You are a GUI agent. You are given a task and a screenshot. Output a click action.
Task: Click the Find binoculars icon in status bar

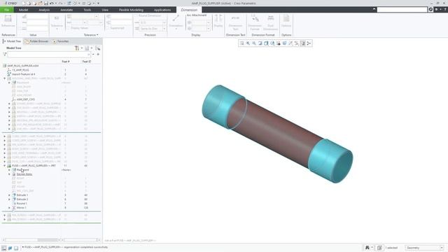pos(367,248)
